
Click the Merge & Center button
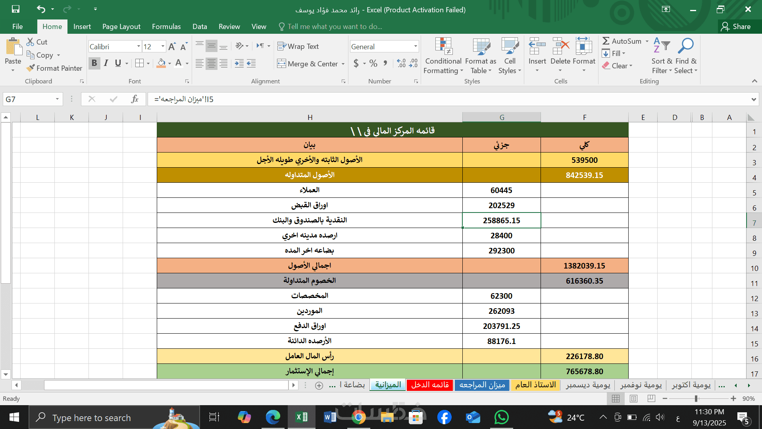(x=308, y=64)
